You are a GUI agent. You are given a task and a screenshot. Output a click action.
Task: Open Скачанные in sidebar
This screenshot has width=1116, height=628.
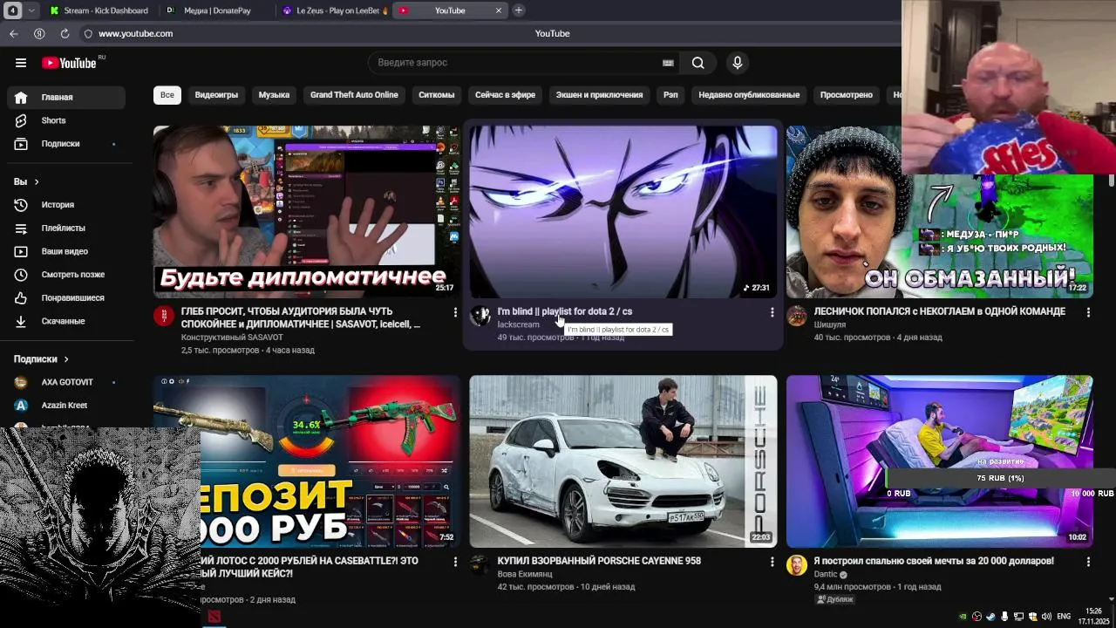[x=66, y=321]
